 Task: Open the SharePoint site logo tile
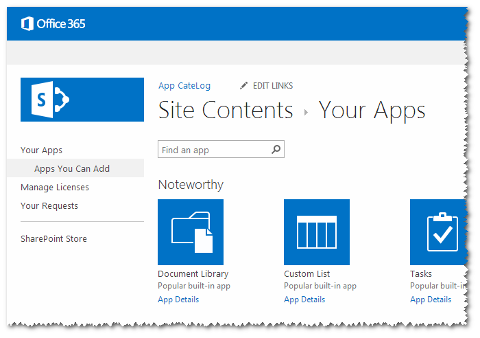[x=82, y=100]
